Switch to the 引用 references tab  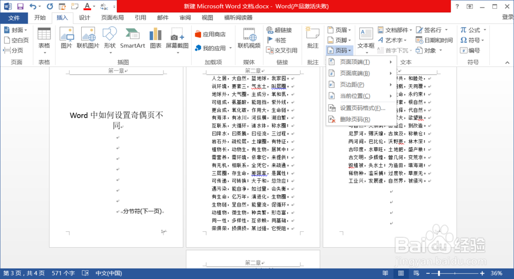click(140, 17)
